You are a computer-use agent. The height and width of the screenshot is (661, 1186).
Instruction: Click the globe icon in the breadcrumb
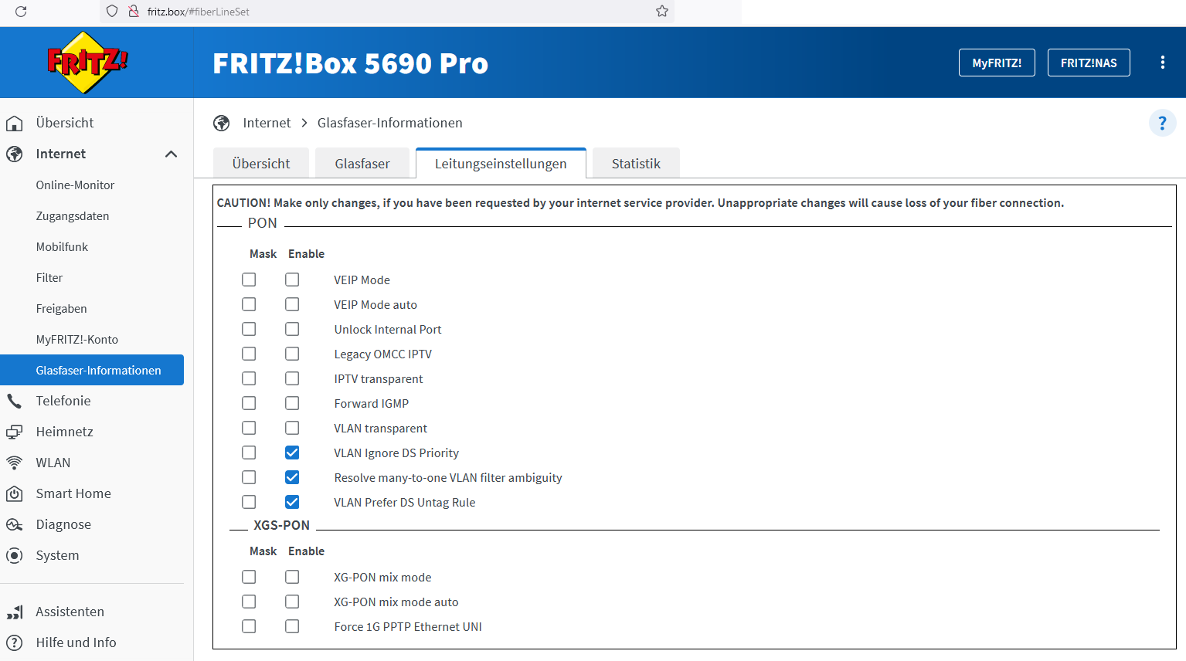click(222, 123)
